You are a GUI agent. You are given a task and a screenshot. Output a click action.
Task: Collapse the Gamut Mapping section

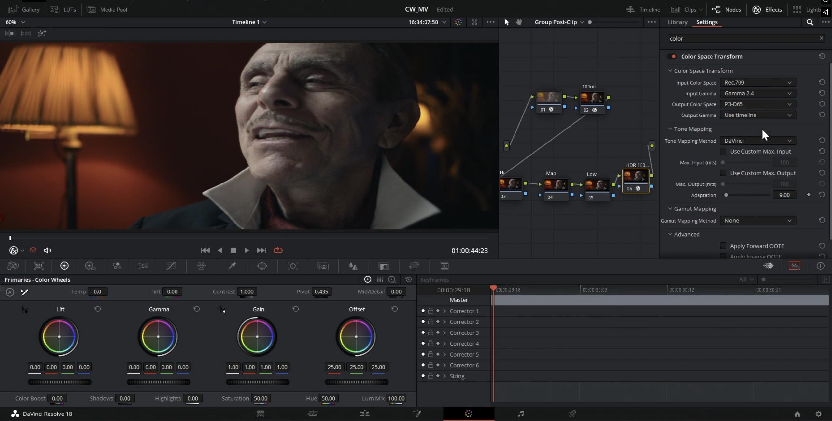[x=670, y=209]
